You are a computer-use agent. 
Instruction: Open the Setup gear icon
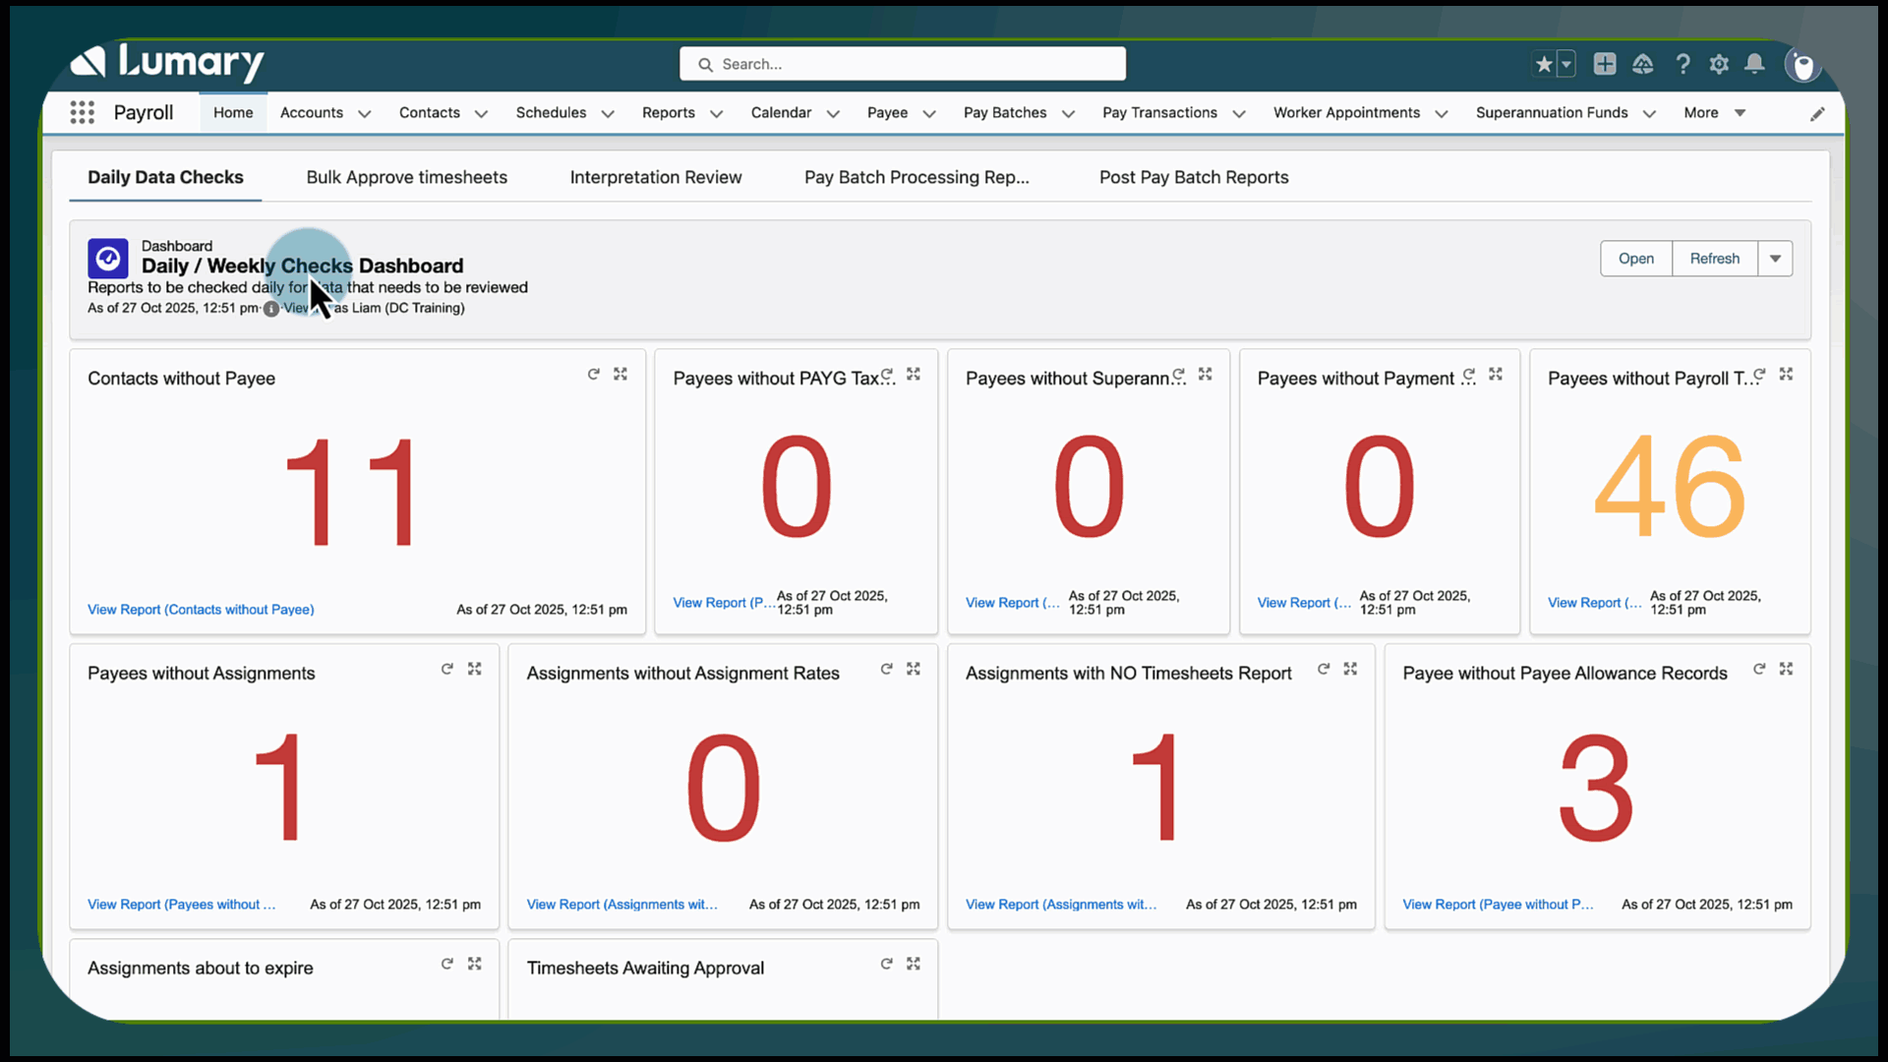coord(1719,64)
